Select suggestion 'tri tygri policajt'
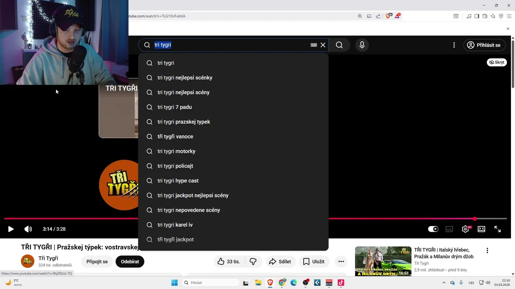This screenshot has width=515, height=289. click(x=233, y=166)
